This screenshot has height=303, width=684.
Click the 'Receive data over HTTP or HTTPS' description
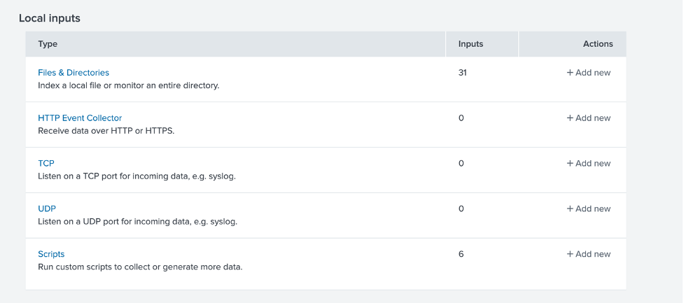click(x=106, y=131)
